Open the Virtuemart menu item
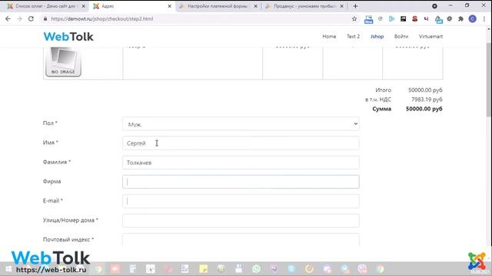 click(x=430, y=36)
